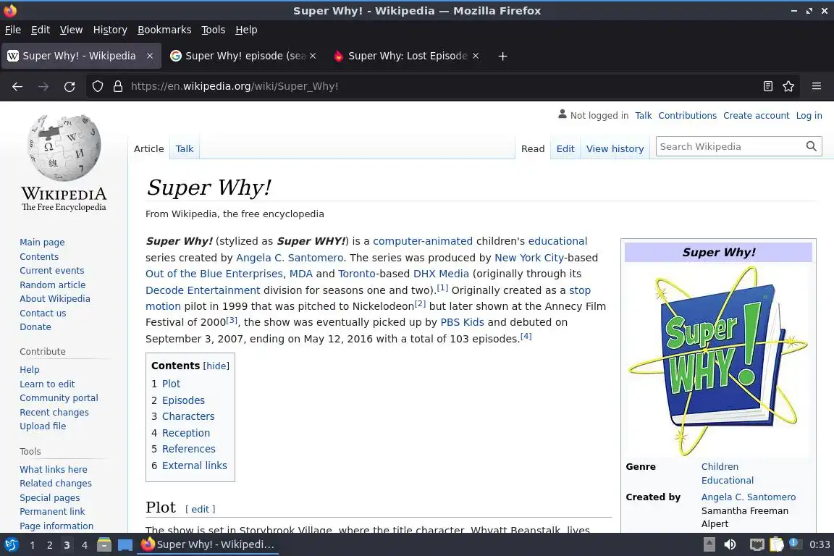Image resolution: width=834 pixels, height=556 pixels.
Task: Click the citation [4] reference
Action: tap(526, 336)
